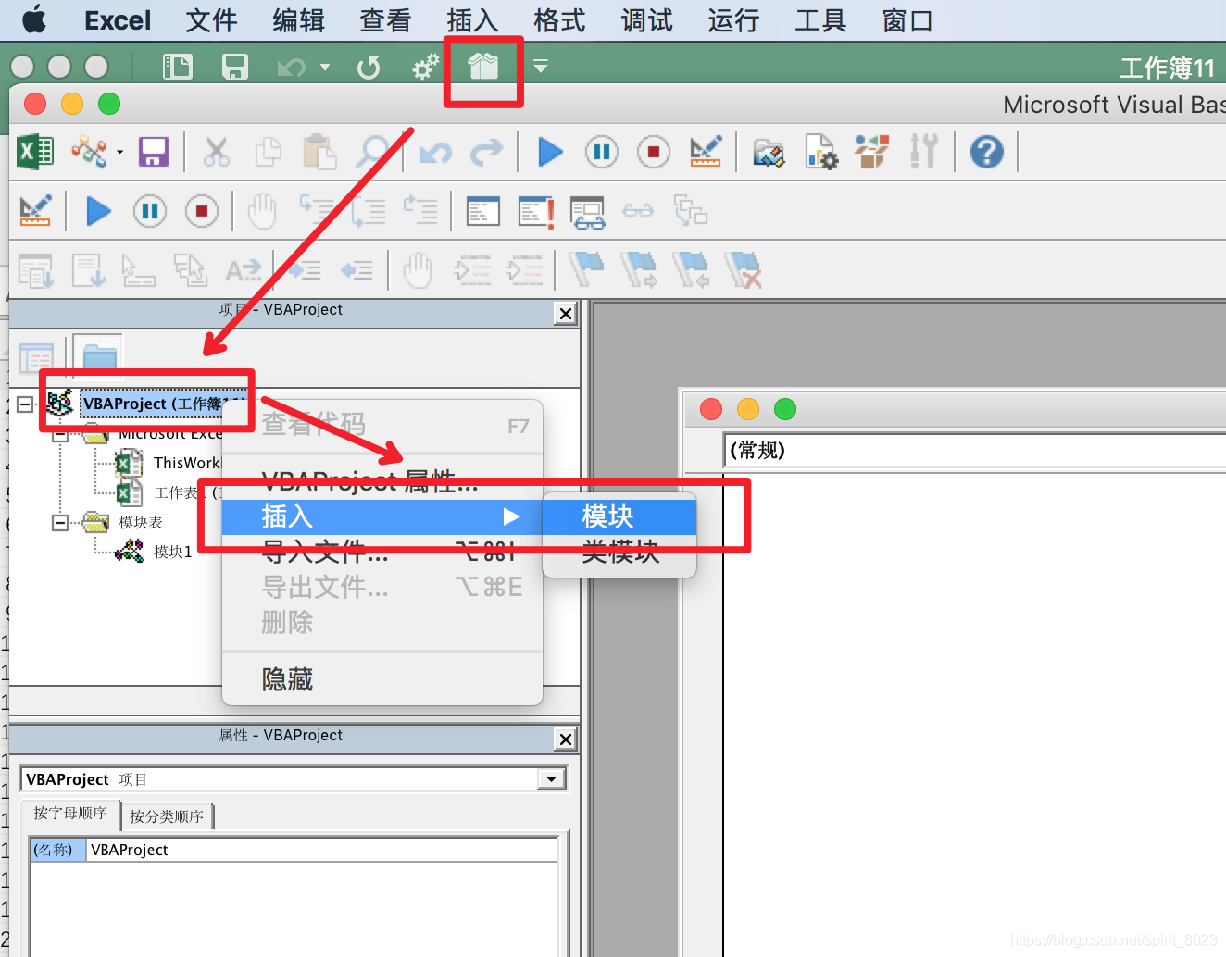Image resolution: width=1226 pixels, height=957 pixels.
Task: Click the Quick Watch glasses icon
Action: (638, 212)
